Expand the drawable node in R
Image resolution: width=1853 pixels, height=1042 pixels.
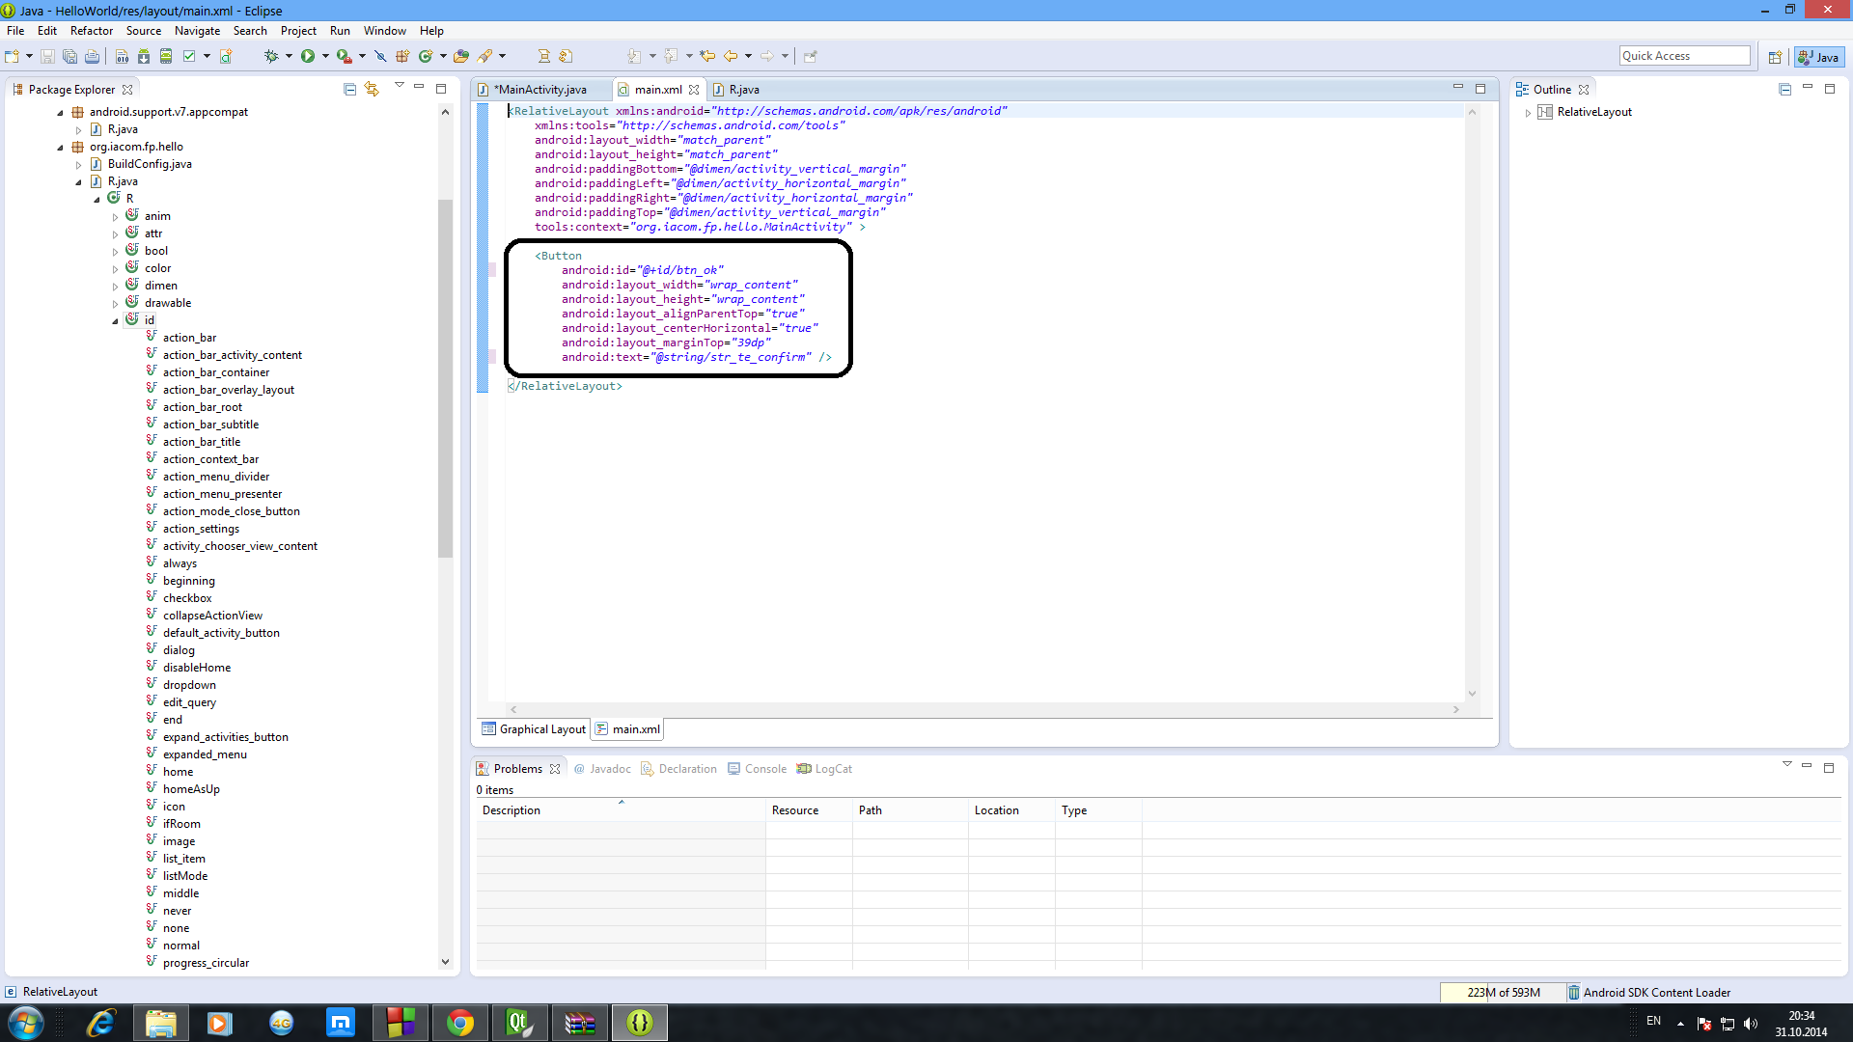116,304
